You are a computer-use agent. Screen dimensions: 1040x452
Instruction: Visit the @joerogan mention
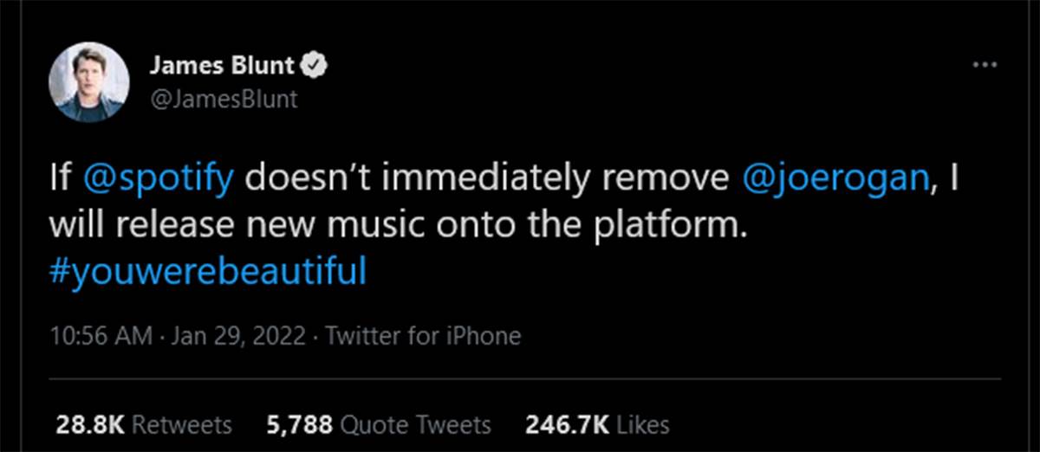click(835, 178)
